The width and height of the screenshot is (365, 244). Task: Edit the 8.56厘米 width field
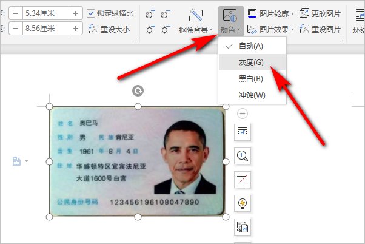[x=45, y=29]
